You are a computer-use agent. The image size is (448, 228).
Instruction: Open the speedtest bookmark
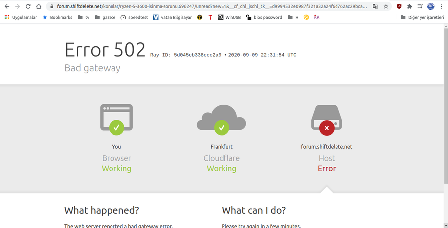(x=134, y=17)
